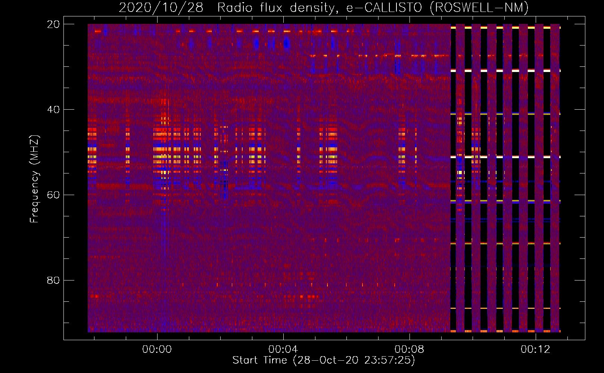Viewport: 604px width, 373px height.
Task: Click the y-axis tick label '80'
Action: 53,280
